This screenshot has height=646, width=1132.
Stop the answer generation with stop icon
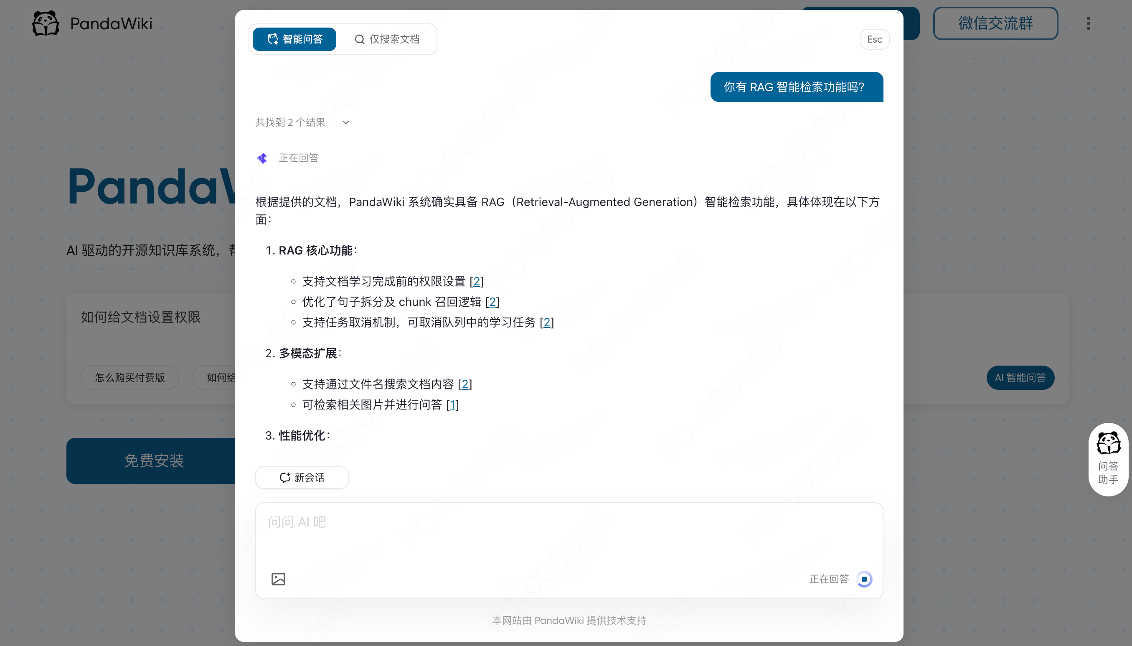[x=864, y=579]
